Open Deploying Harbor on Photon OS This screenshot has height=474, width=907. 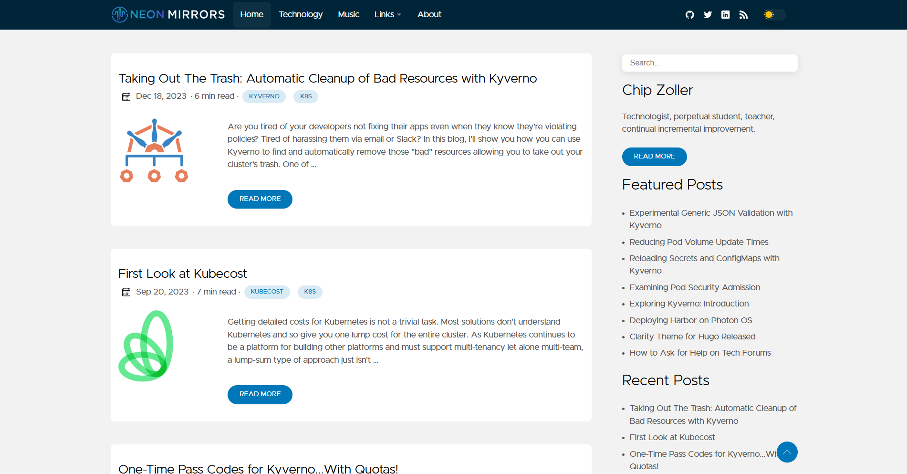click(x=691, y=320)
